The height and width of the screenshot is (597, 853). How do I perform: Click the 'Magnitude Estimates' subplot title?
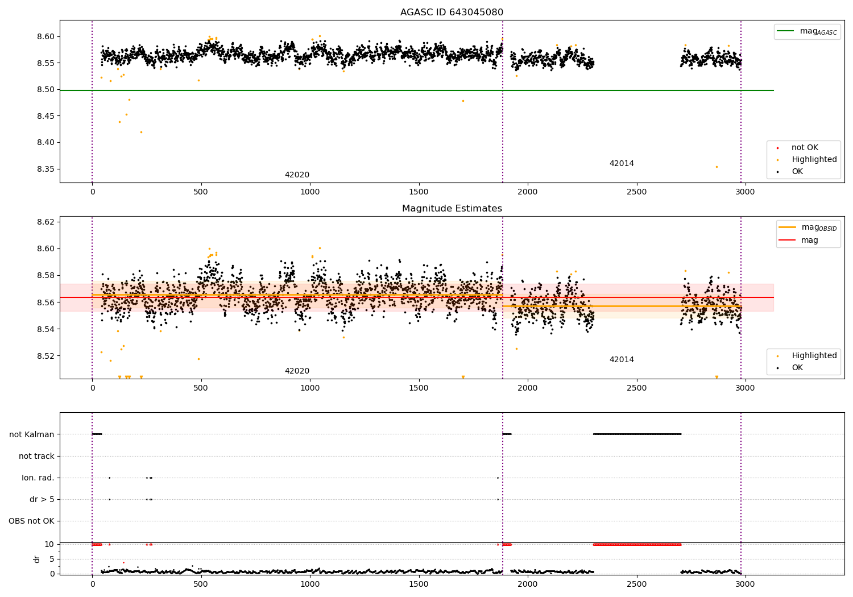(452, 209)
